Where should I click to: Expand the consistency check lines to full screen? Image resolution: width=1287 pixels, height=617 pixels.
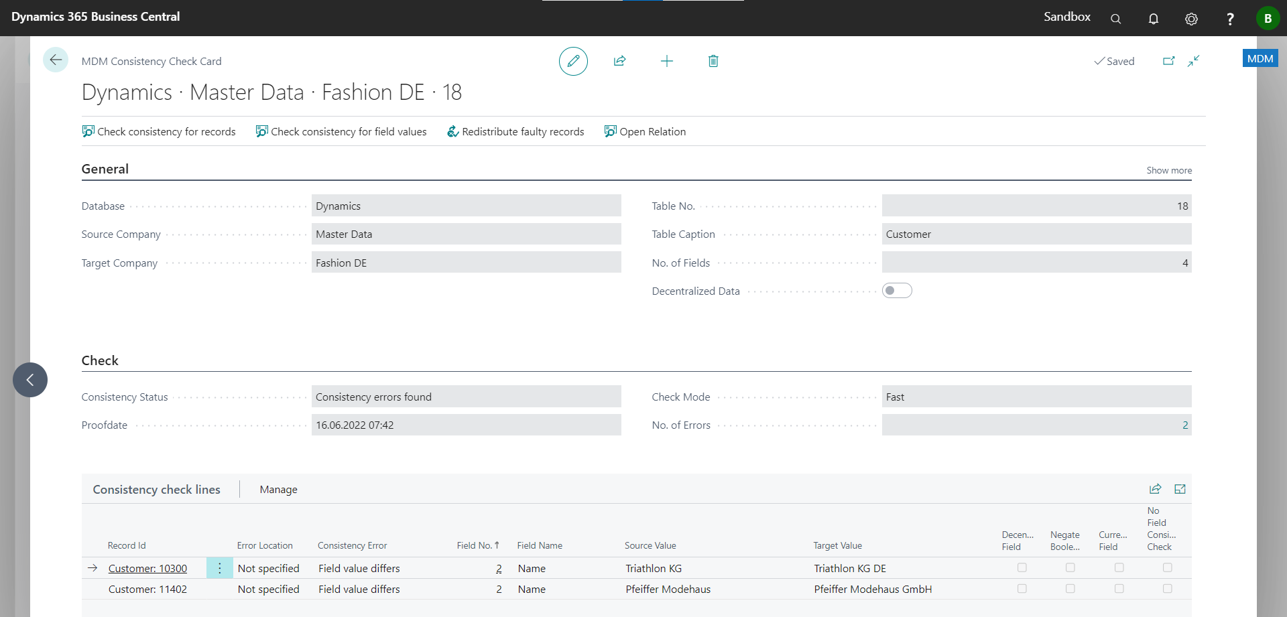point(1180,489)
